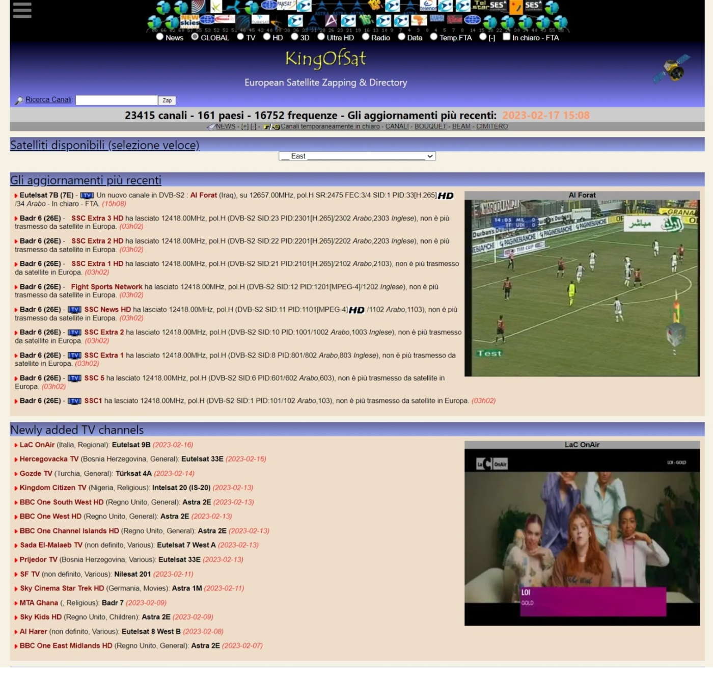The image size is (713, 675).
Task: Expand news with the [+] link
Action: point(245,127)
